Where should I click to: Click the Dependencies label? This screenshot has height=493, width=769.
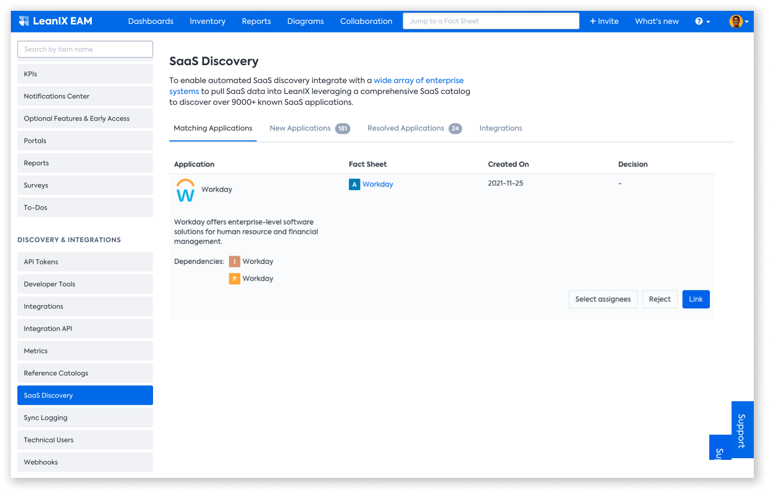pyautogui.click(x=199, y=262)
